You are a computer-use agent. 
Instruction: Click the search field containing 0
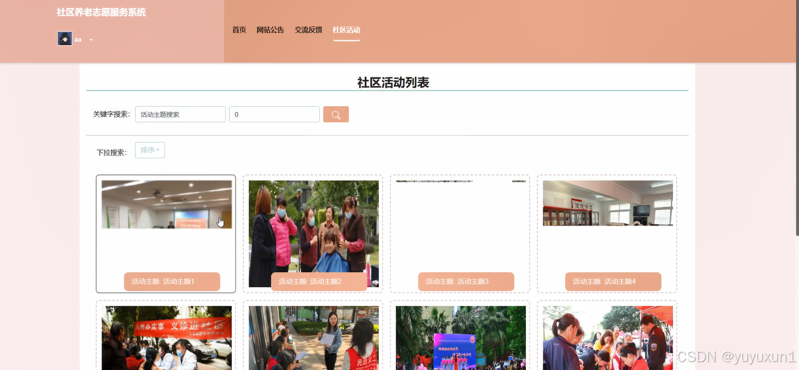click(x=274, y=115)
